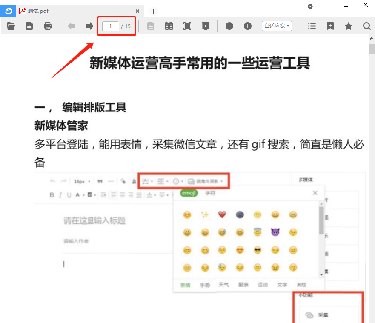Click the save-as document icon

29,26
